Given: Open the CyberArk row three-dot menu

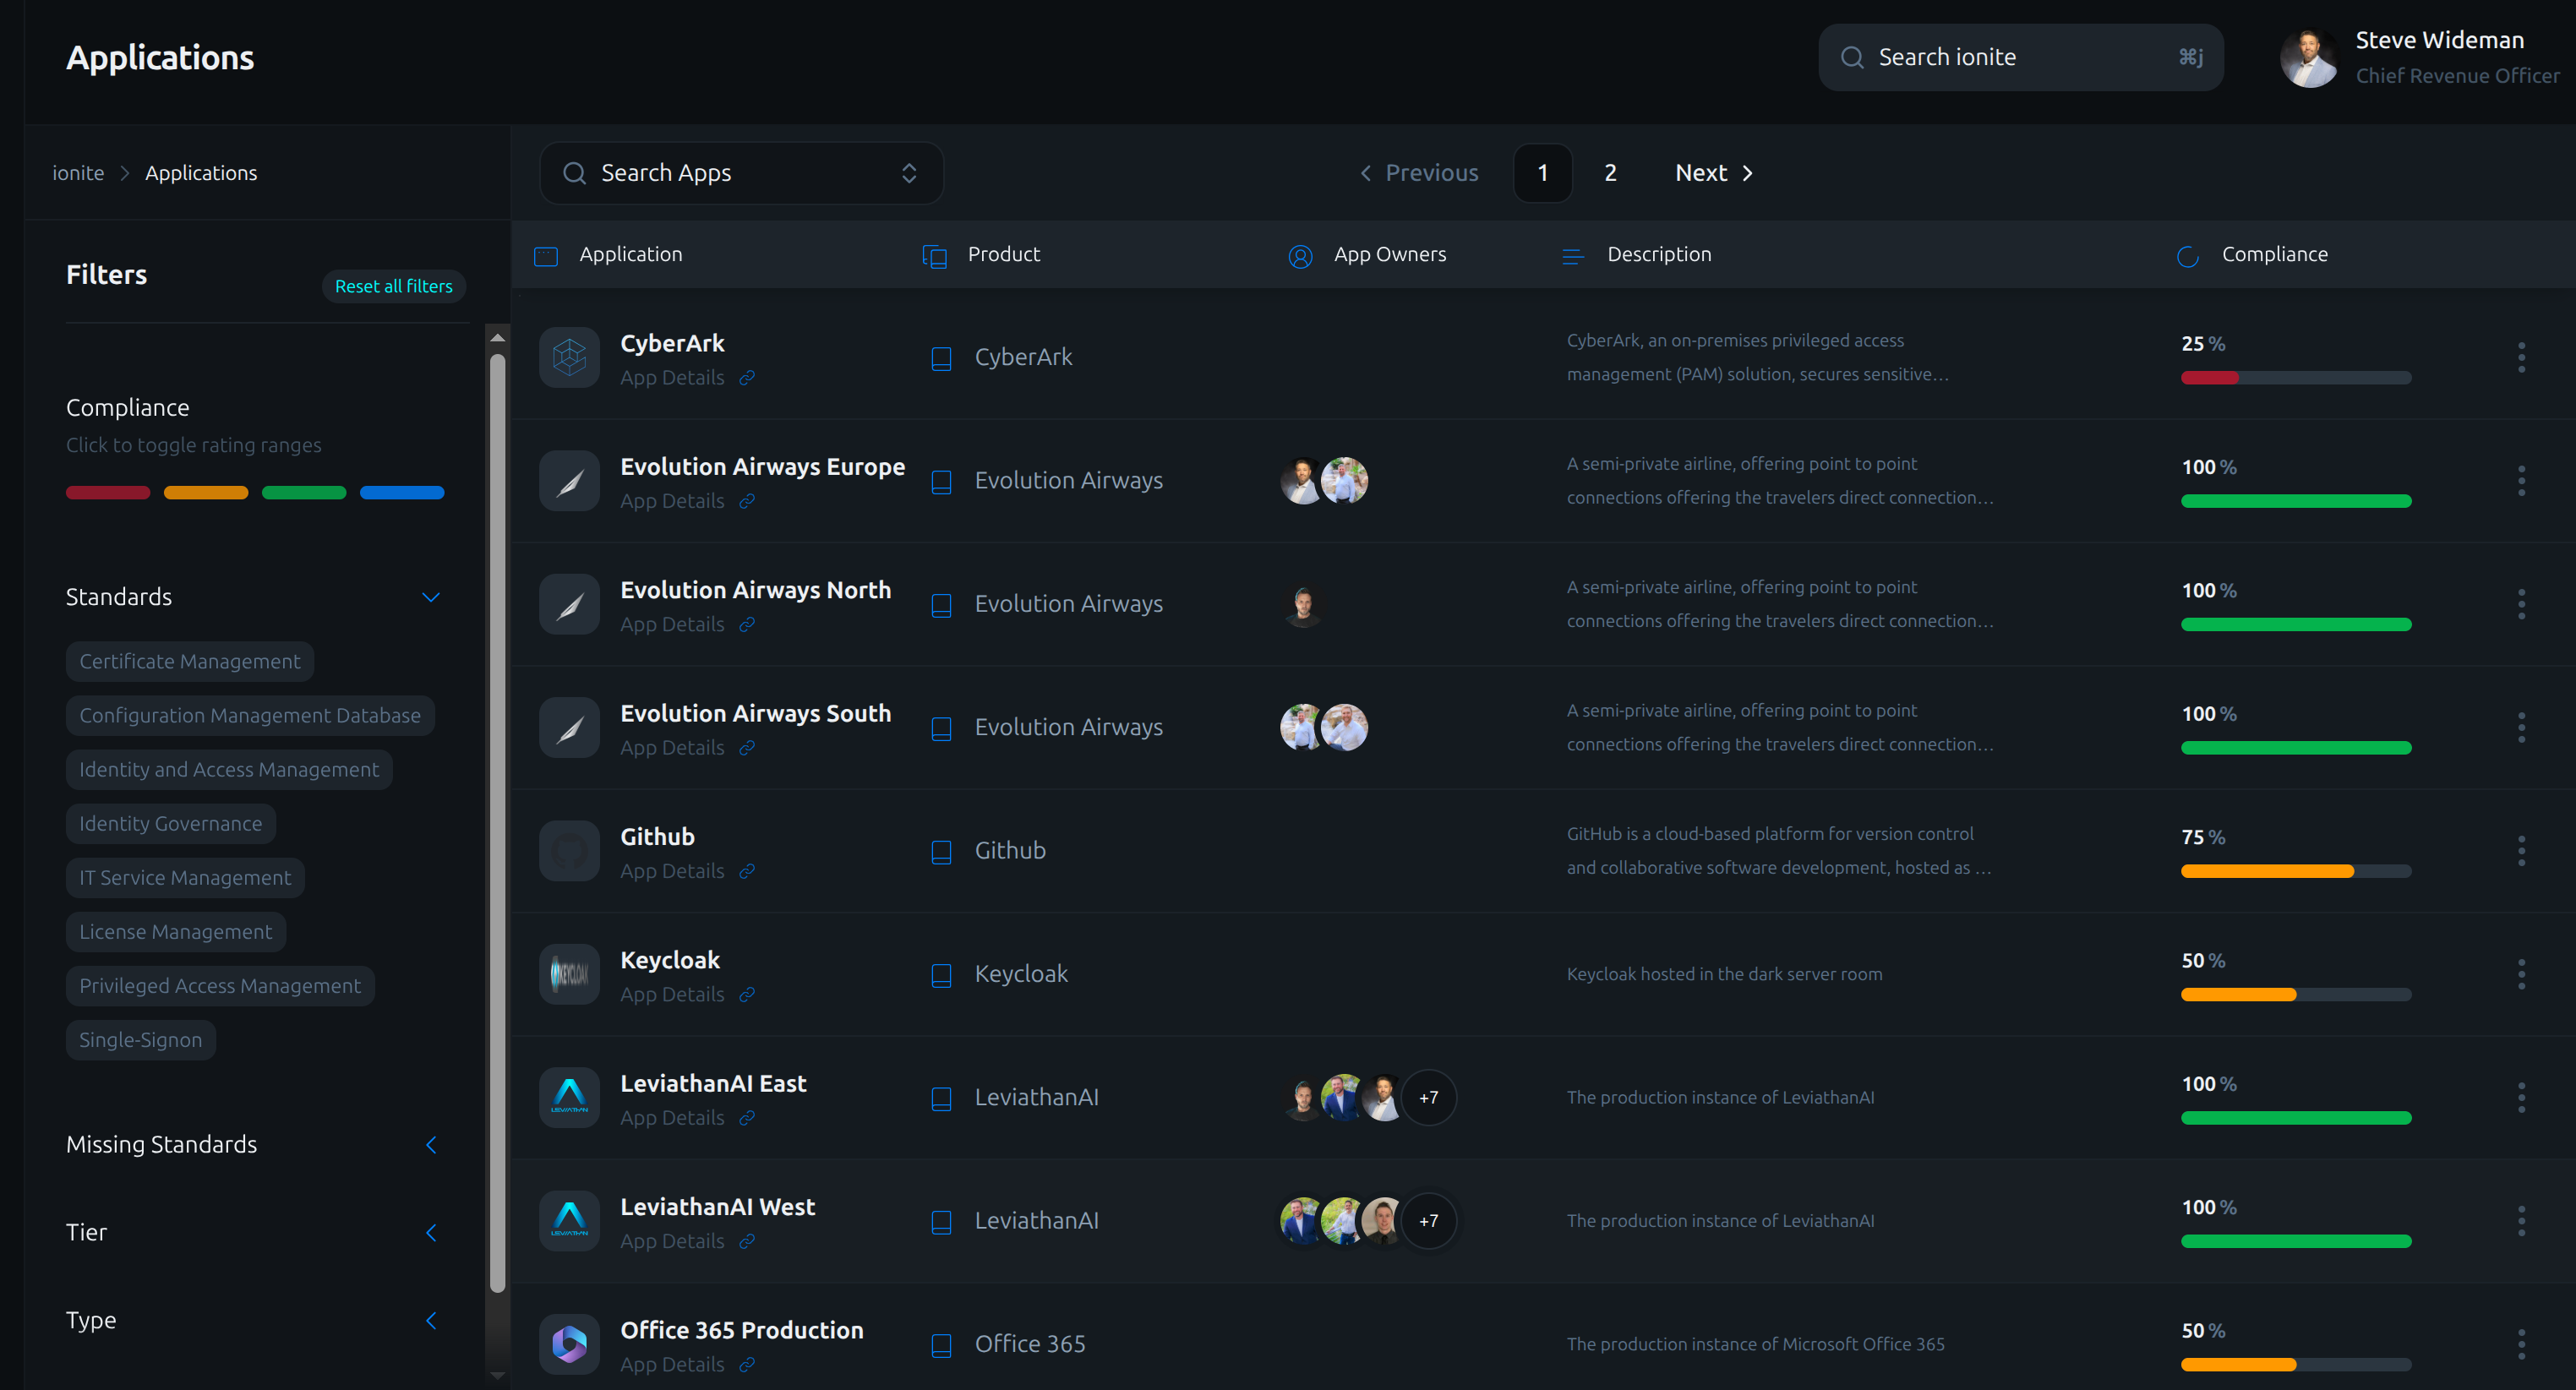Looking at the screenshot, I should 2521,357.
